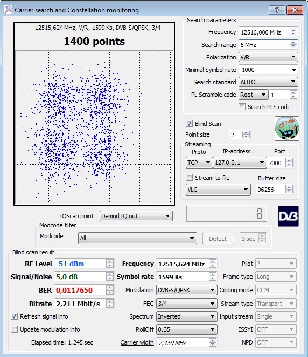Click the Port spinner arrows
This screenshot has height=357, width=308.
289,163
